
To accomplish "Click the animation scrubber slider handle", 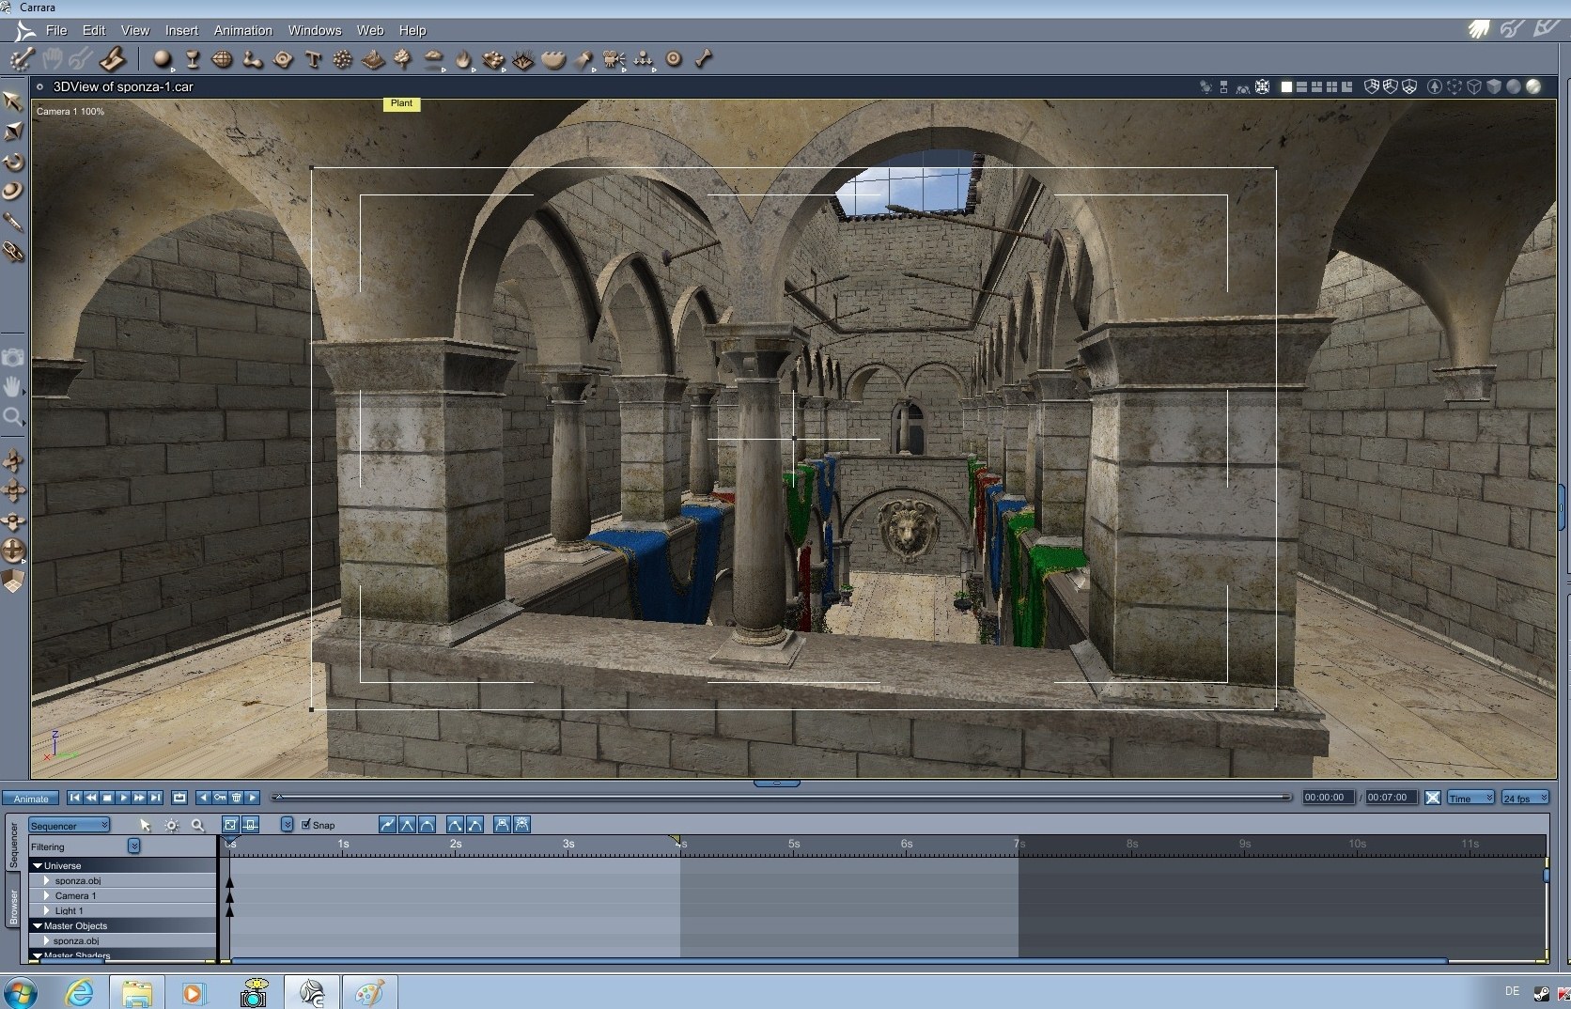I will pyautogui.click(x=277, y=798).
